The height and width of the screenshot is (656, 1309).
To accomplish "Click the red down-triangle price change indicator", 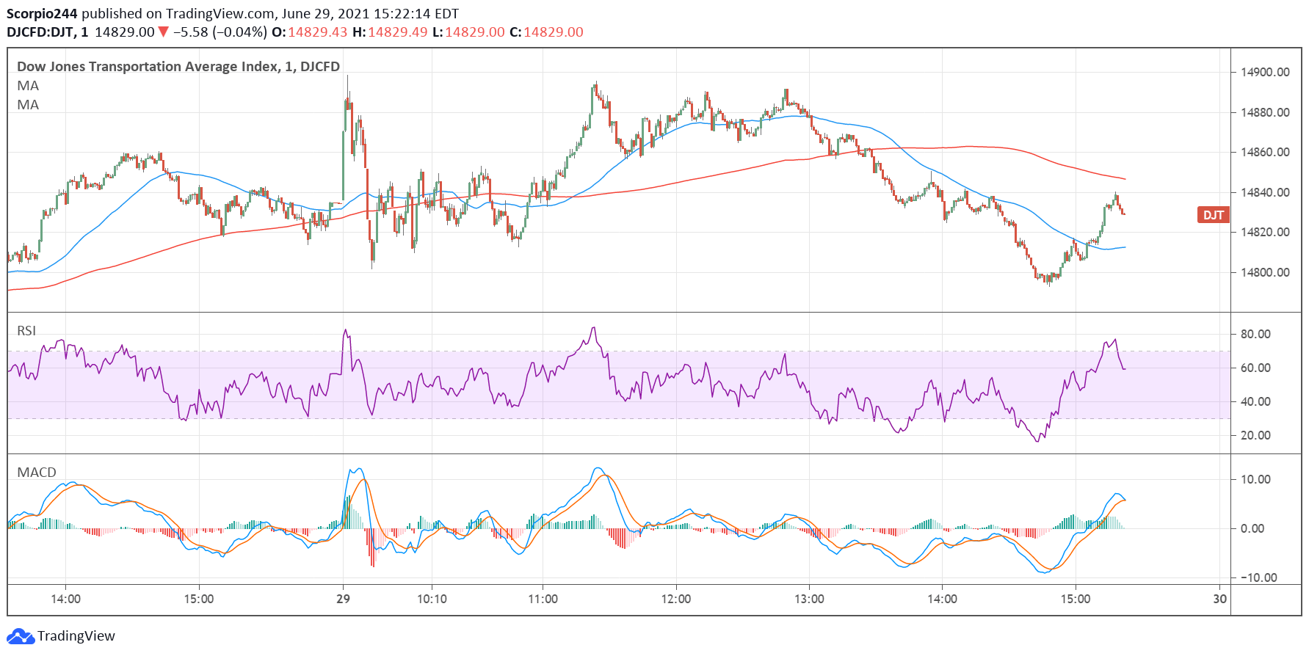I will (x=163, y=32).
